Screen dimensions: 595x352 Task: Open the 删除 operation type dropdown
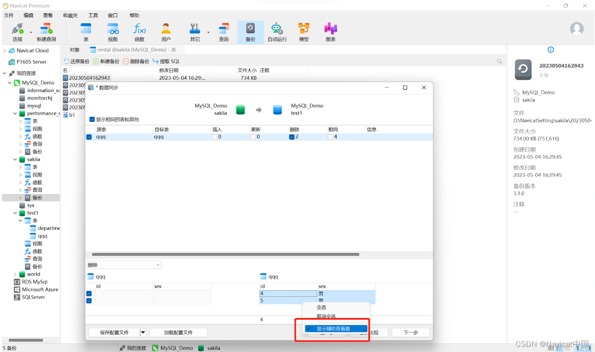coord(124,265)
